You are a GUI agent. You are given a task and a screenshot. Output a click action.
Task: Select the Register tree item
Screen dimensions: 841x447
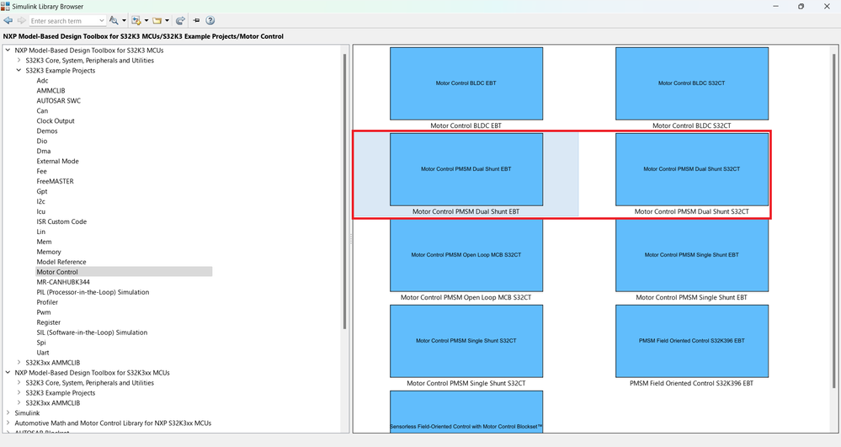(48, 322)
